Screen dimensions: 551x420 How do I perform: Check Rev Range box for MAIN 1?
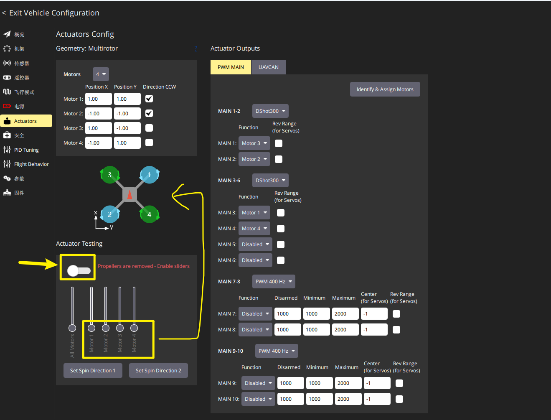pos(279,143)
